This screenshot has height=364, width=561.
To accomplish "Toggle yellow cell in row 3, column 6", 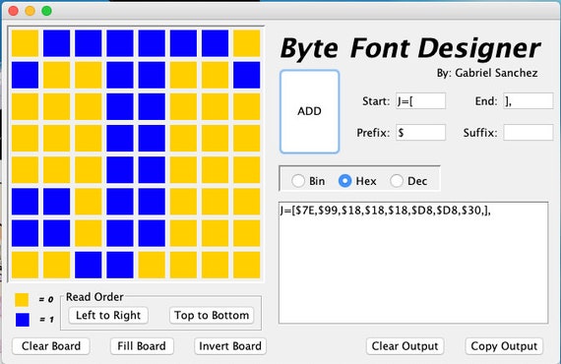I will 183,106.
